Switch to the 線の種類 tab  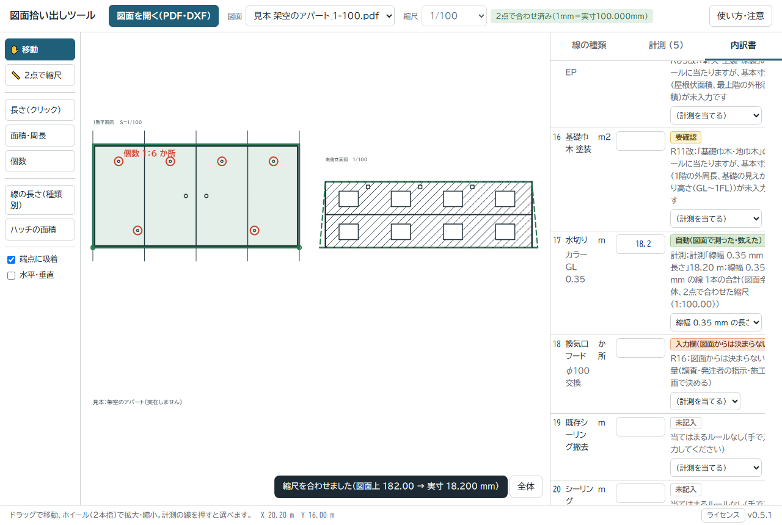(589, 45)
